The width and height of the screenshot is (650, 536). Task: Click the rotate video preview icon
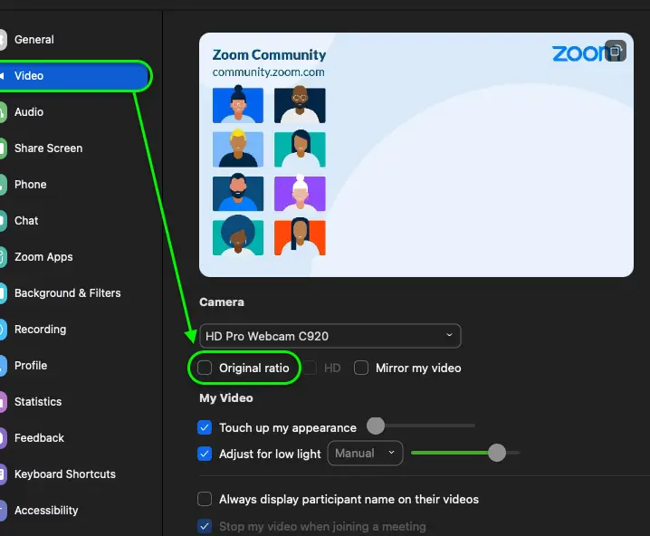(x=616, y=51)
